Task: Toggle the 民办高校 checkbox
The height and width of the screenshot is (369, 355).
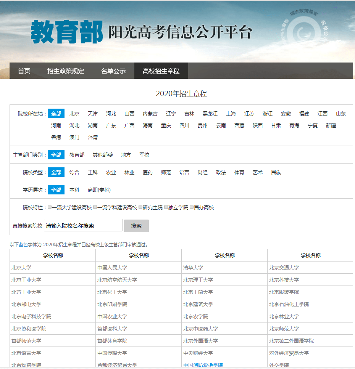Action: [x=192, y=207]
